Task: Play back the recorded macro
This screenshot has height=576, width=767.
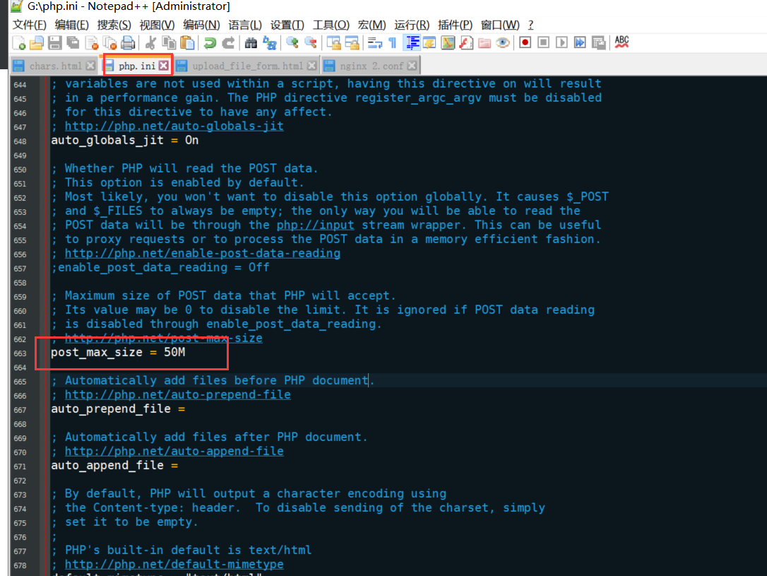Action: pyautogui.click(x=561, y=43)
